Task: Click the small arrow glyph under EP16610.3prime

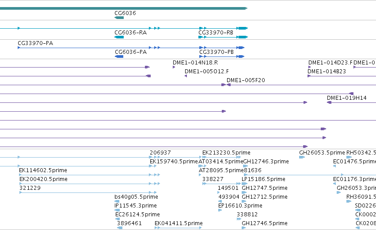Action: tap(220, 210)
